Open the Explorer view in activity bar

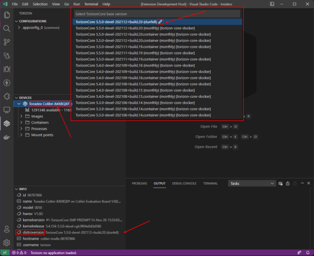point(7,15)
